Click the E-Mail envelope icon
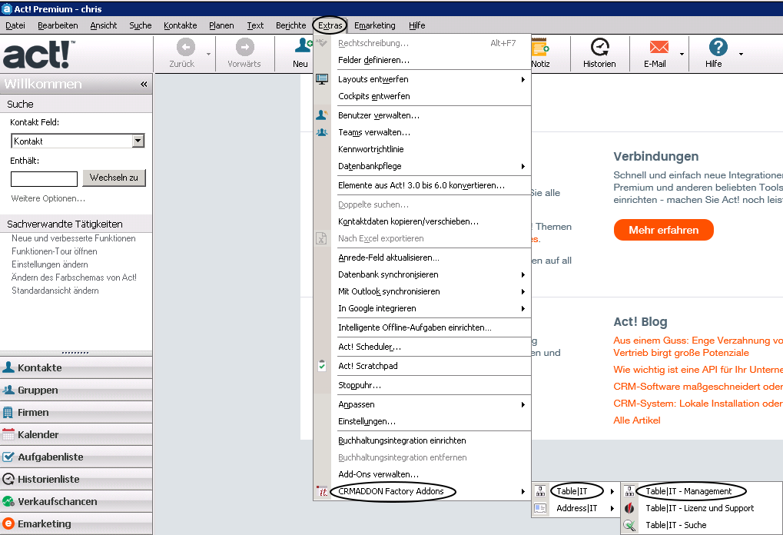The width and height of the screenshot is (783, 535). pos(659,47)
